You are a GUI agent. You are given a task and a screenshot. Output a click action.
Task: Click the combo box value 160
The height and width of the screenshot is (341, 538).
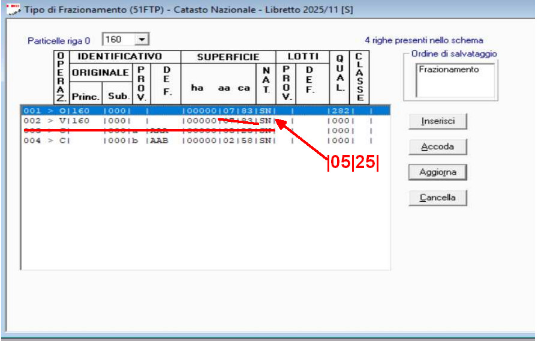118,40
